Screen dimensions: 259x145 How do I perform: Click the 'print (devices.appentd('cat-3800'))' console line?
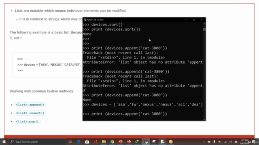[126, 72]
